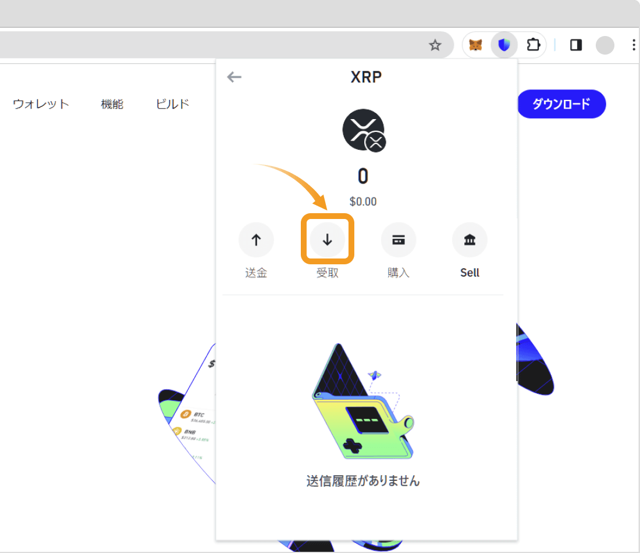Go back using the wallet's left arrow
The image size is (640, 553).
coord(234,77)
